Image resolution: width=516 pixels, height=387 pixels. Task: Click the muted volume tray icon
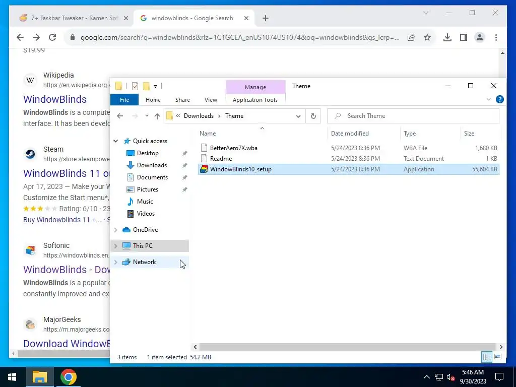(x=450, y=377)
